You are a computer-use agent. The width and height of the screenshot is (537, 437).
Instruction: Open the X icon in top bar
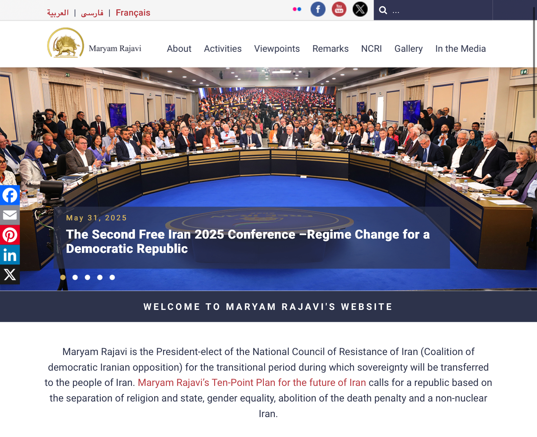[360, 9]
